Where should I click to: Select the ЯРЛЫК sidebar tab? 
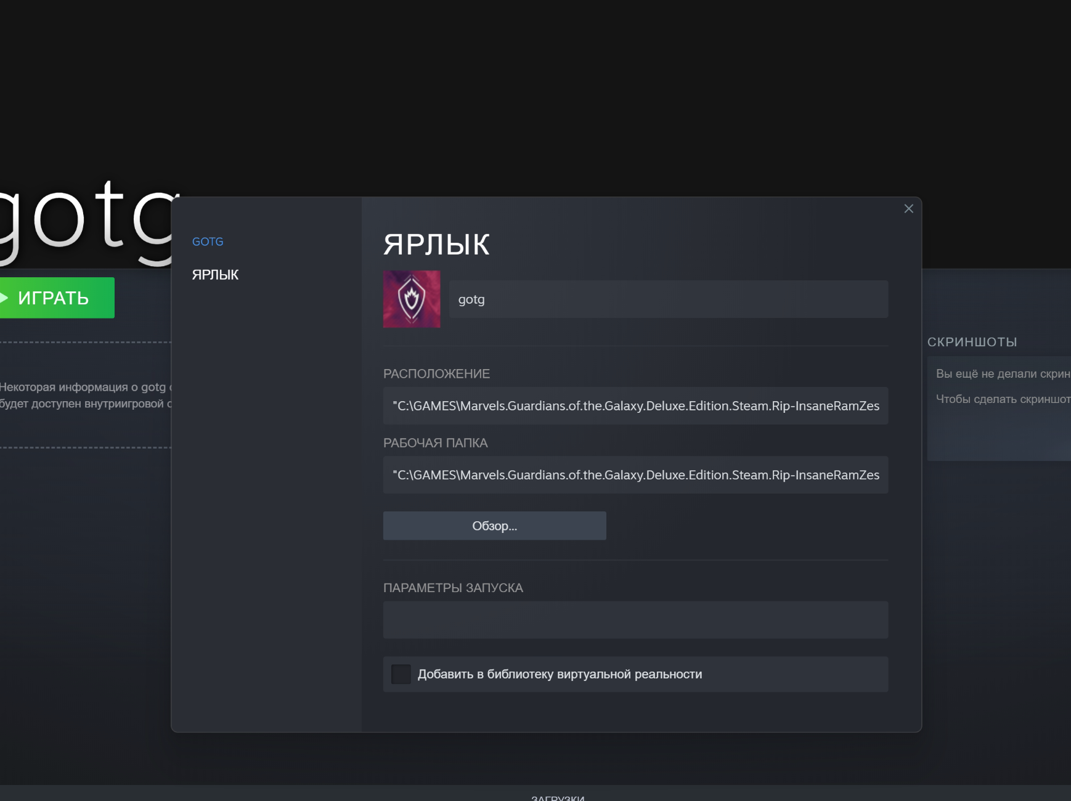(x=215, y=275)
